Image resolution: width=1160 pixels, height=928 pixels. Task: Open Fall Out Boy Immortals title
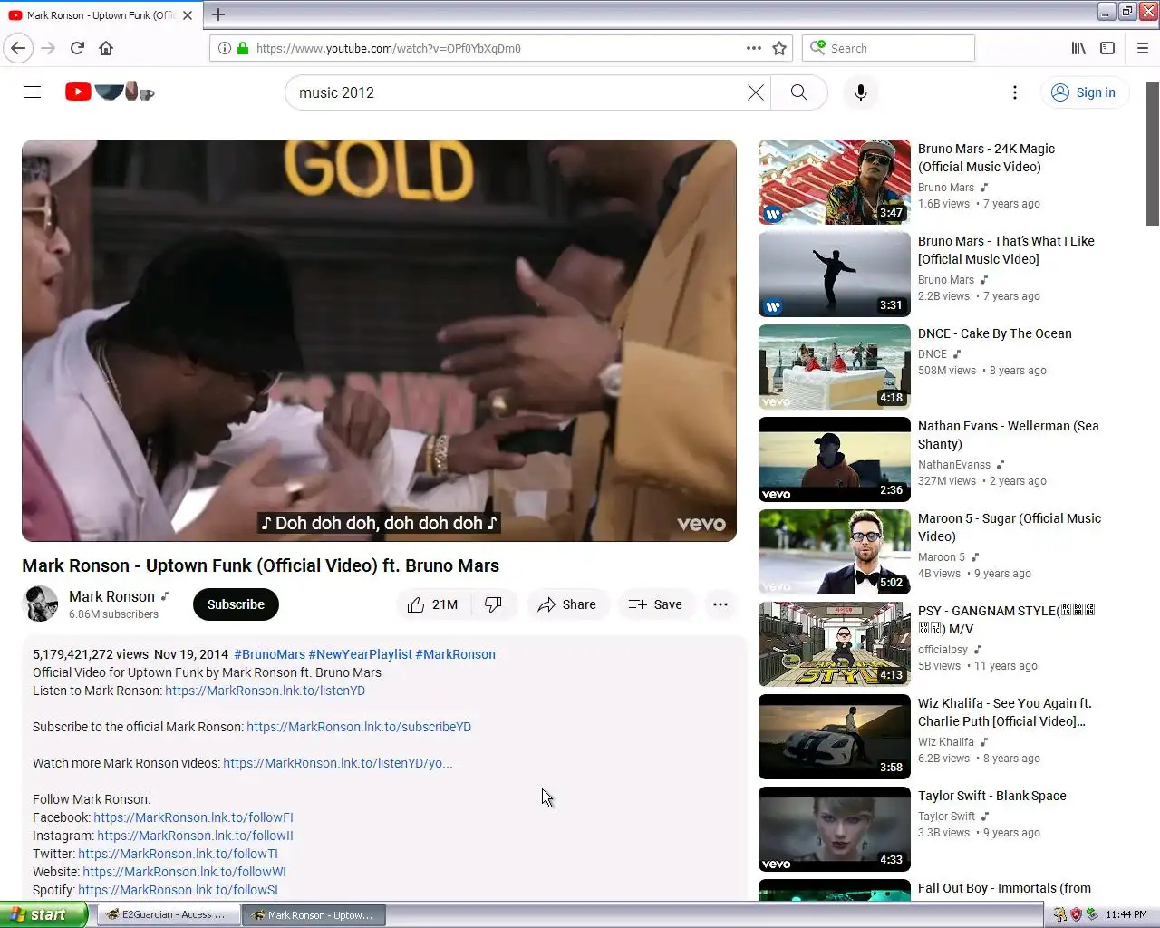pyautogui.click(x=1004, y=888)
